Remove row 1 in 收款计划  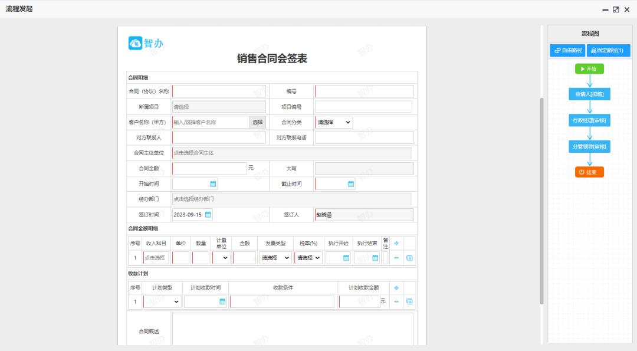point(396,301)
